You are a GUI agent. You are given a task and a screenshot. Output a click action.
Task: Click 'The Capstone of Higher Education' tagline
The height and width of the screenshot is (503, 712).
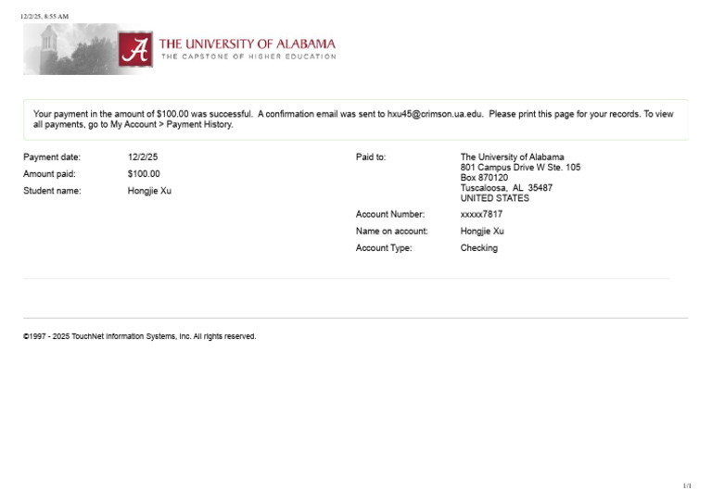pyautogui.click(x=248, y=57)
